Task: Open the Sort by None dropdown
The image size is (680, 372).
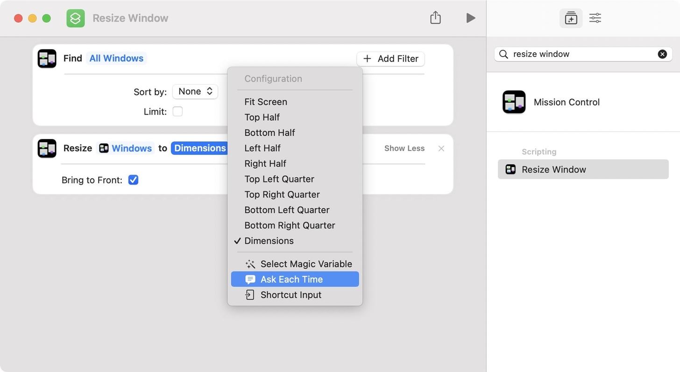Action: (x=195, y=91)
